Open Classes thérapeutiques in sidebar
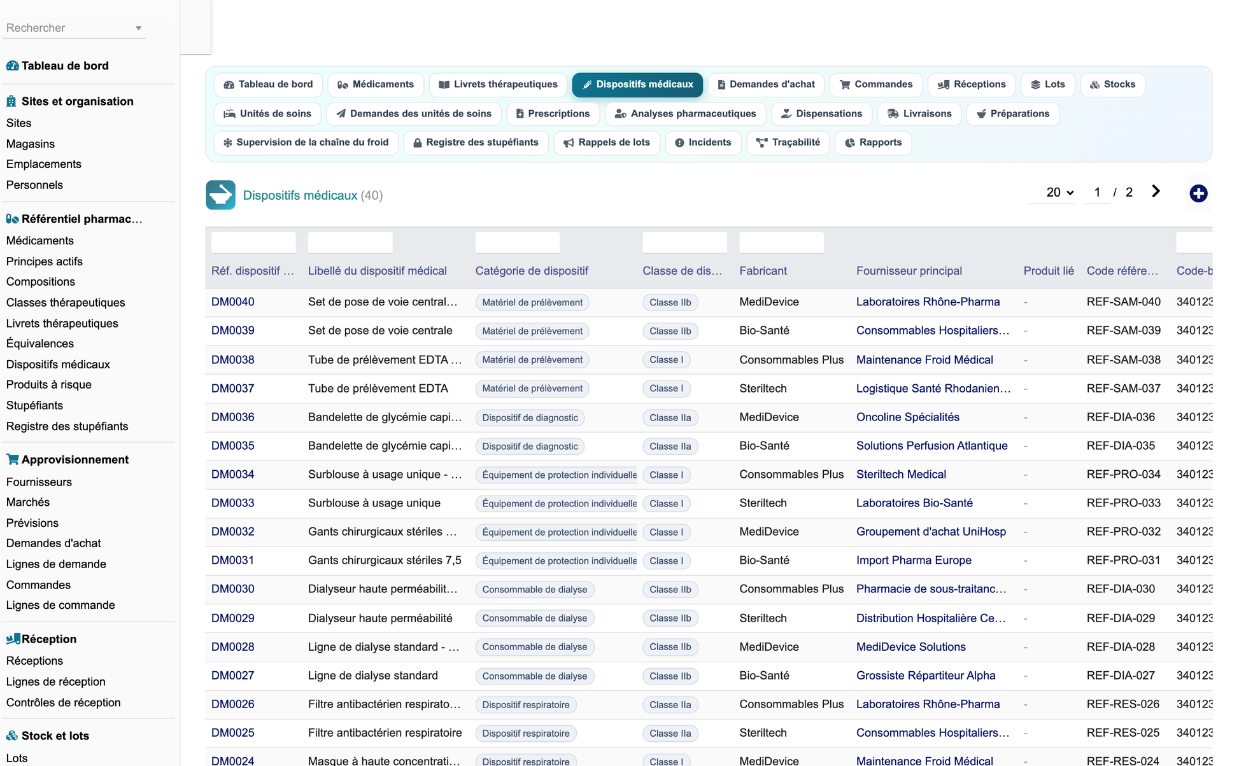 point(66,303)
